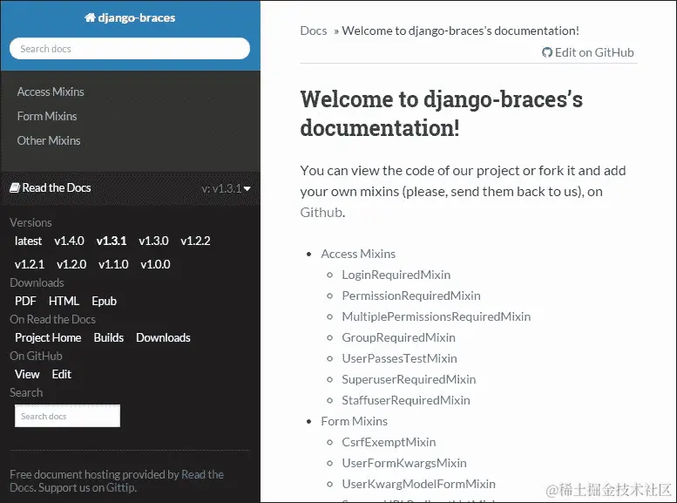Open the Builds page
Viewport: 677px width, 503px height.
[x=109, y=337]
